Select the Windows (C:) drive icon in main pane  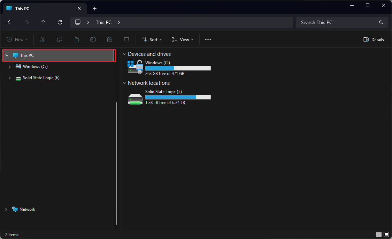pos(135,67)
